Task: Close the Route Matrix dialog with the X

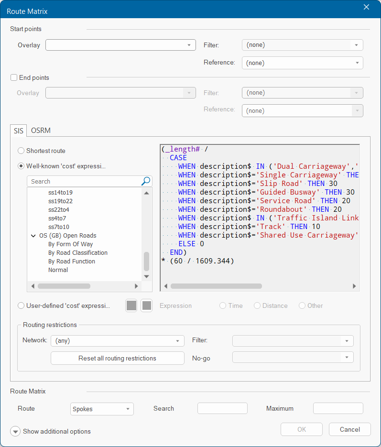Action: (367, 7)
